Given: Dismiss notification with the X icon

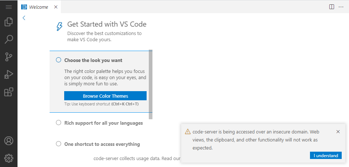Looking at the screenshot, I should [x=338, y=132].
